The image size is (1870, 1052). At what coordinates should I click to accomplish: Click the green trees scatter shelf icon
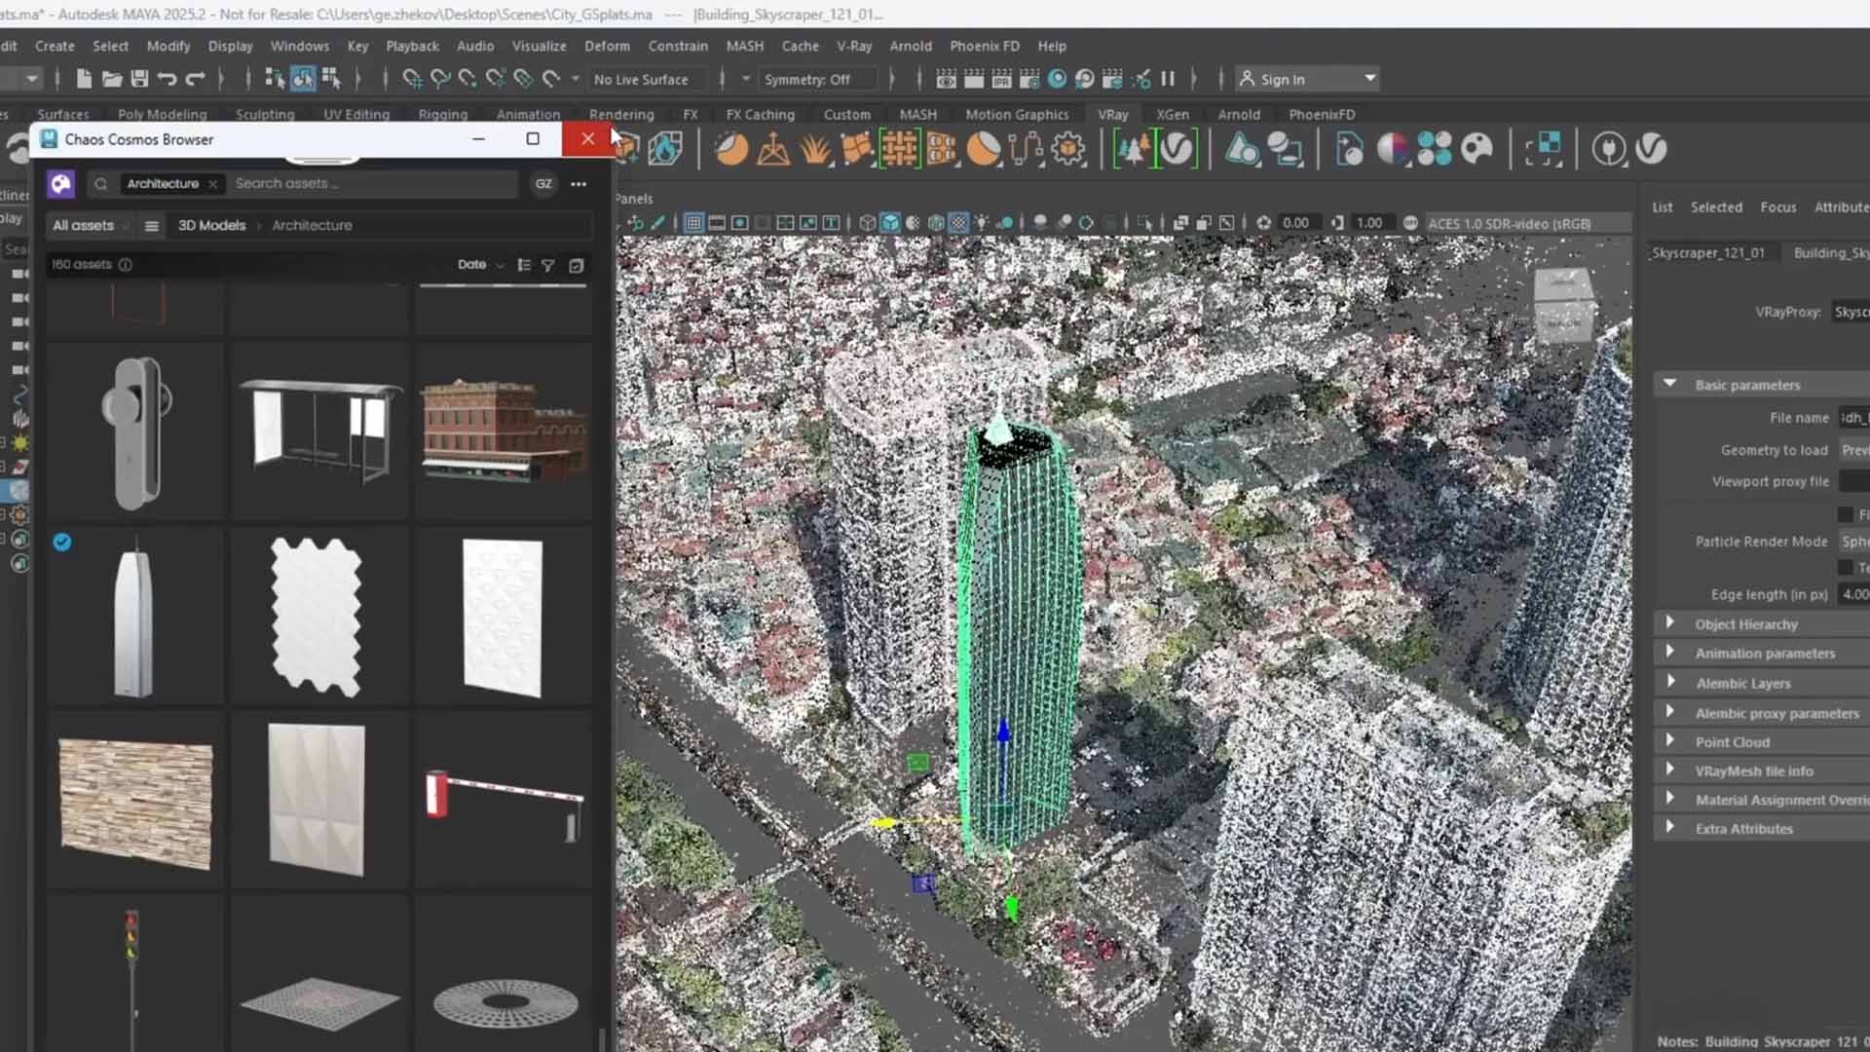click(1134, 149)
